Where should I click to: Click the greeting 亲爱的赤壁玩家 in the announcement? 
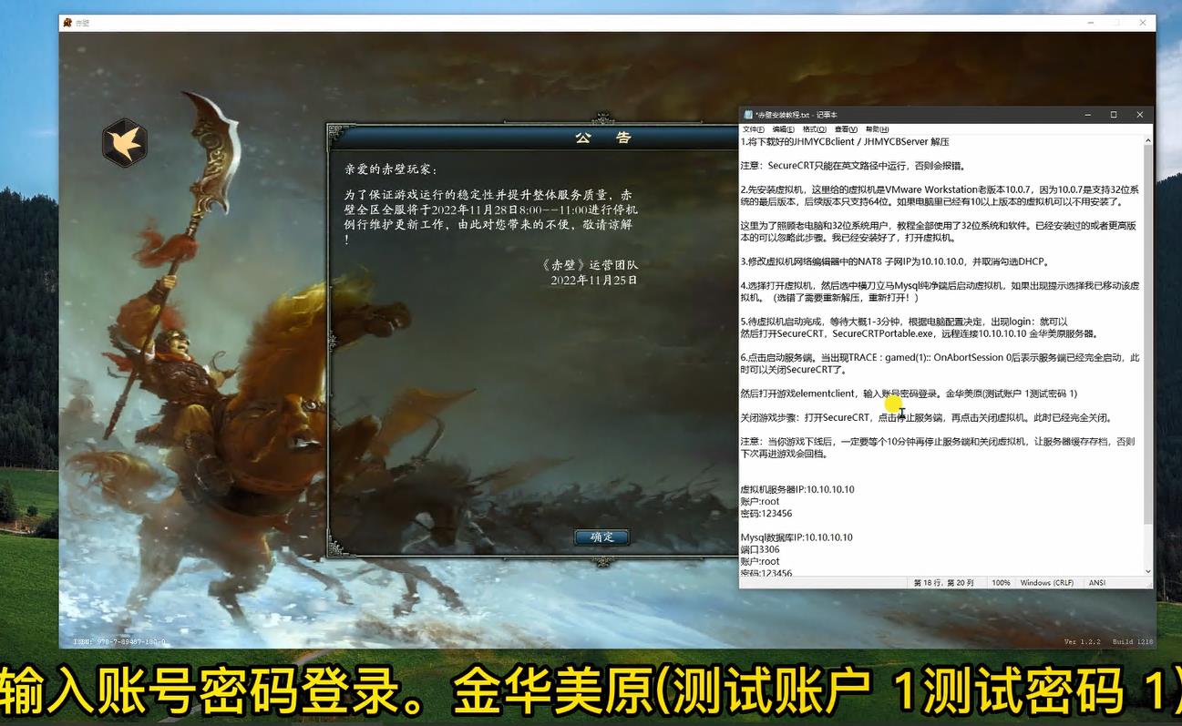[391, 169]
